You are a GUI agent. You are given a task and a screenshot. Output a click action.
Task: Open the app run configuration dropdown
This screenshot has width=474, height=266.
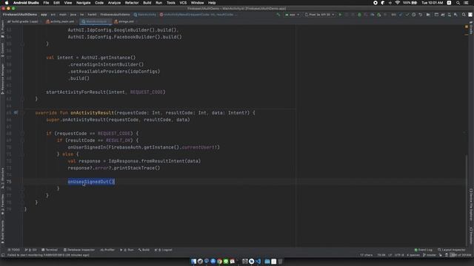(x=292, y=15)
